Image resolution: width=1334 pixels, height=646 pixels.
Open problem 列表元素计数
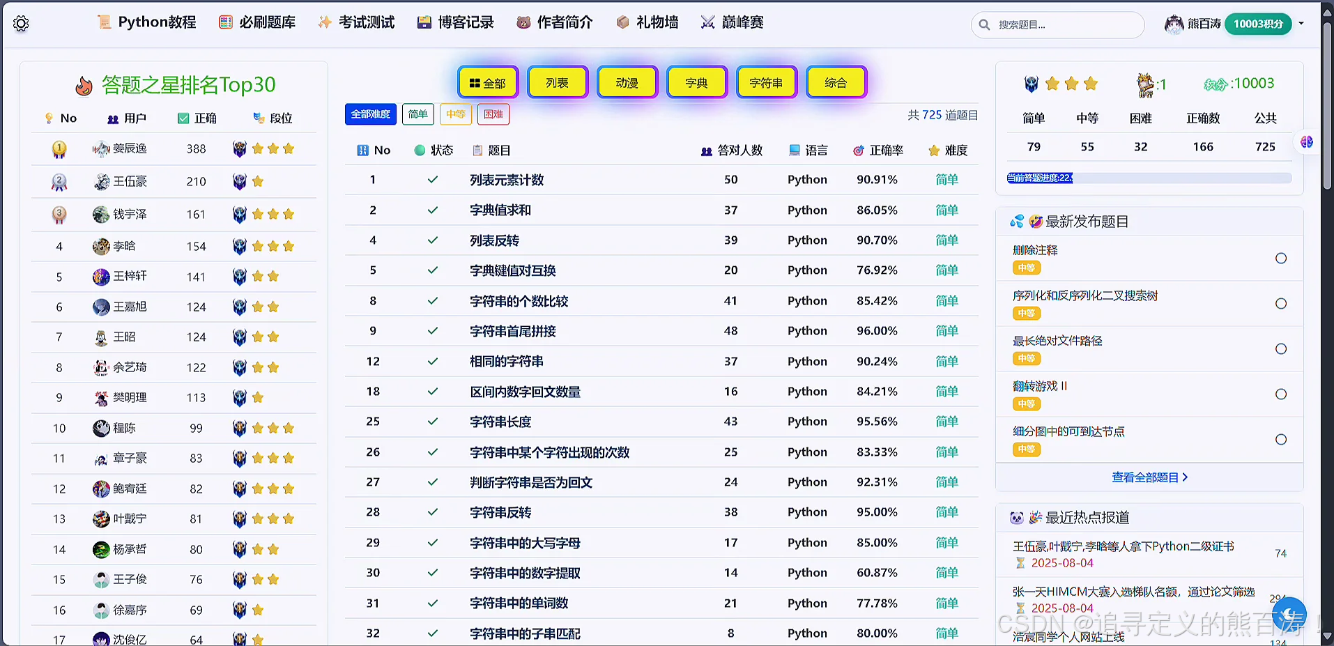pyautogui.click(x=507, y=180)
